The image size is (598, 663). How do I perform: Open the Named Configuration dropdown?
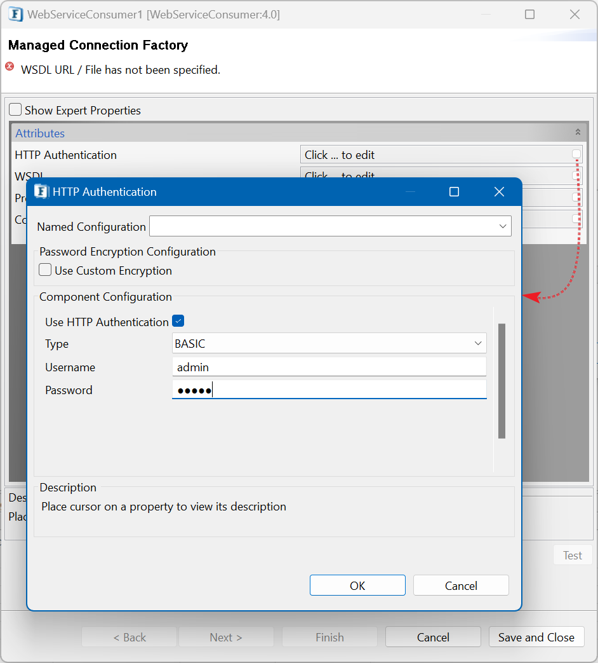pos(503,226)
